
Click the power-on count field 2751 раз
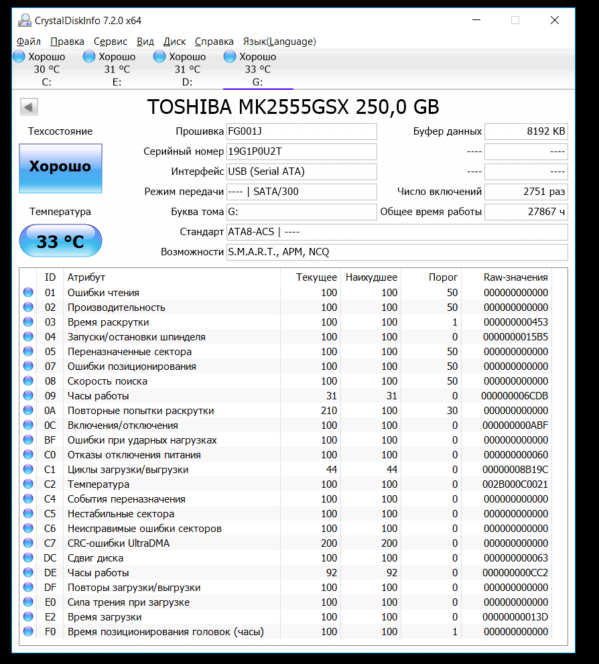click(x=526, y=192)
